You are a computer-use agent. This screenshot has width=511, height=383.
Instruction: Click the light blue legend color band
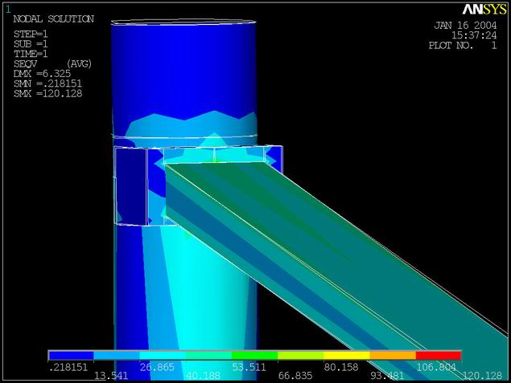(117, 356)
